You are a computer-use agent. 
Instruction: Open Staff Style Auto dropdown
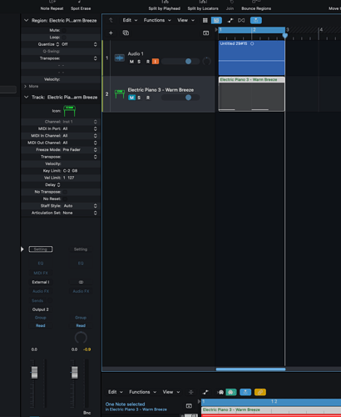tap(80, 206)
